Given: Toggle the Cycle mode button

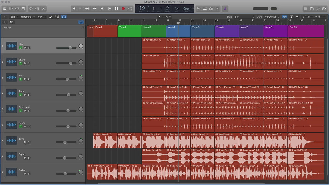Looking at the screenshot, I should [x=130, y=8].
